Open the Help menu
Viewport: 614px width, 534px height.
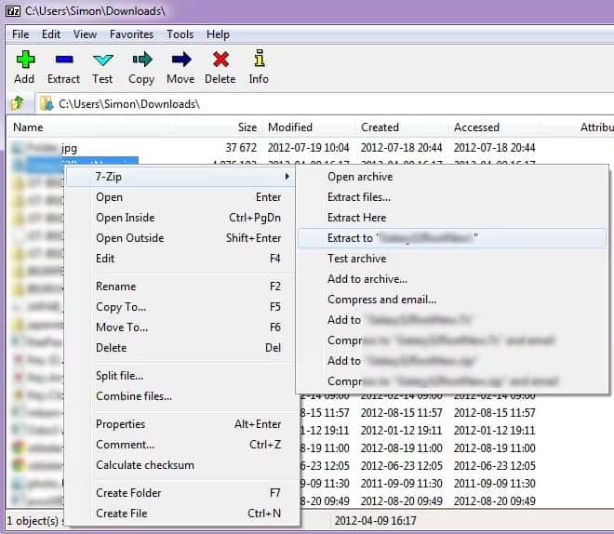218,34
